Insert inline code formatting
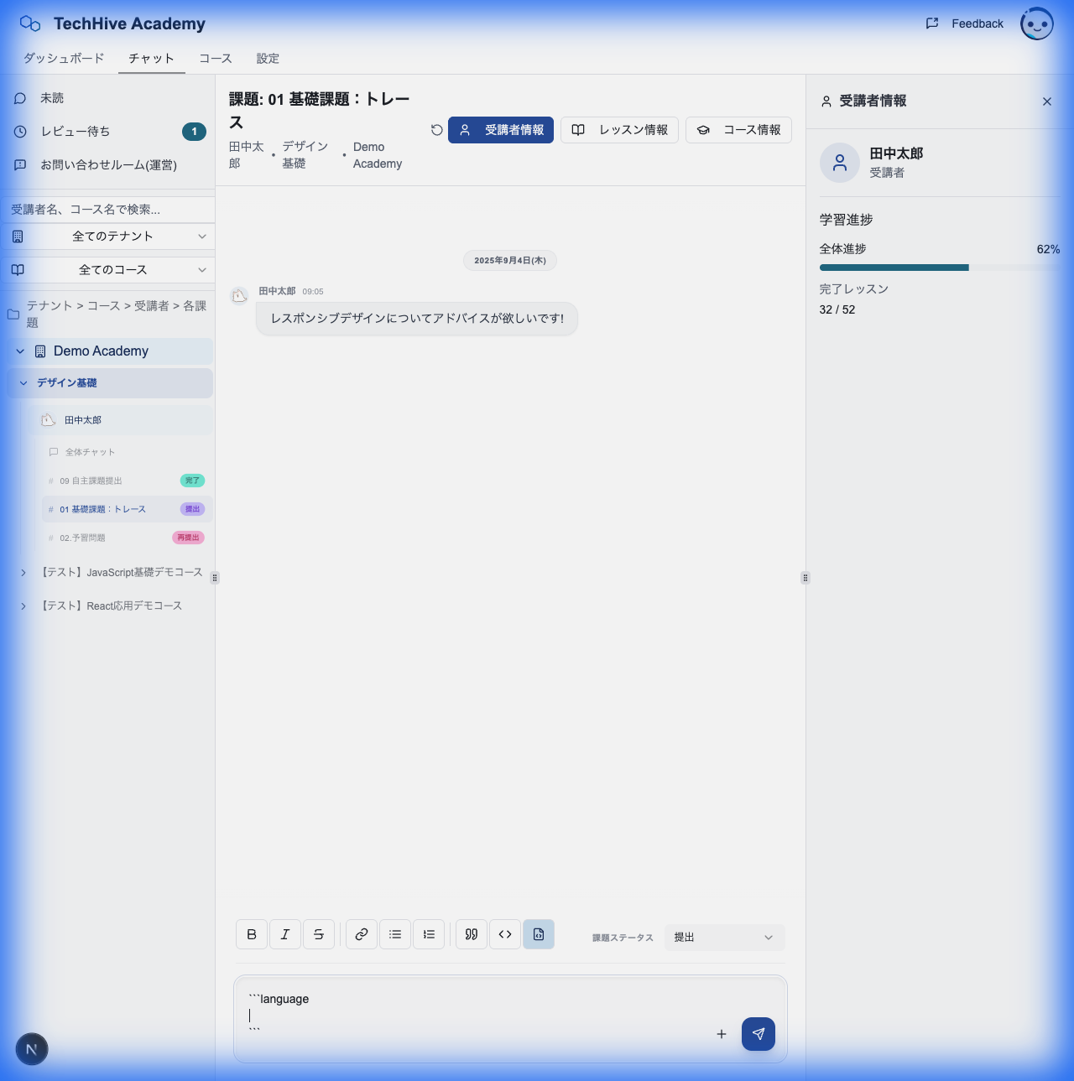Screen dimensions: 1074x1081 505,934
